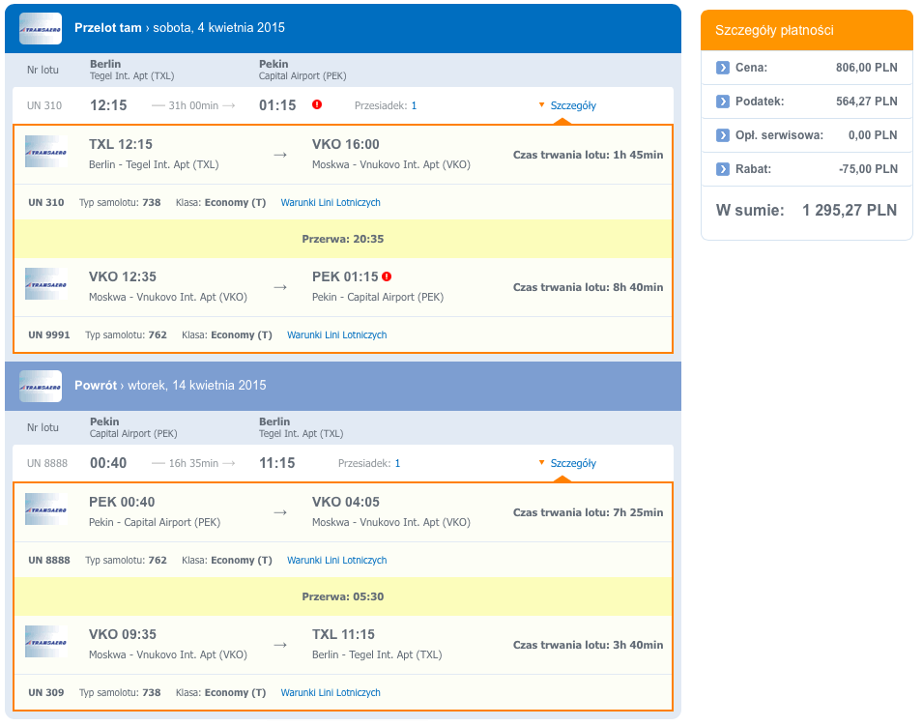Click Transaero logo on TXL 12:15 segment
Screen dimensions: 922x726
45,152
